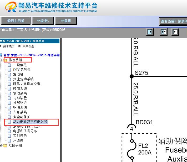Image resolution: width=187 pixels, height=162 pixels.
Task: Click the 荣威-e950-2016-2017-维修手册 panel header
Action: coord(30,41)
